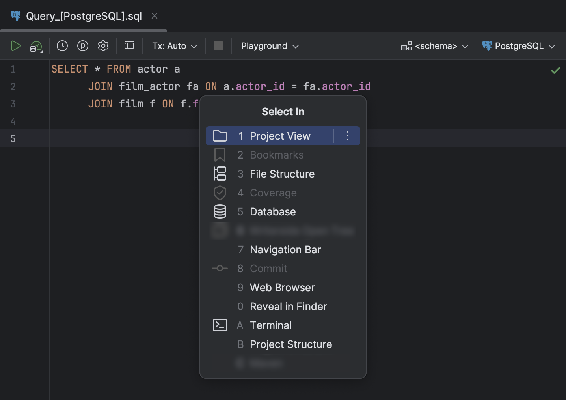Open settings via the gear icon
The width and height of the screenshot is (566, 400).
tap(103, 46)
